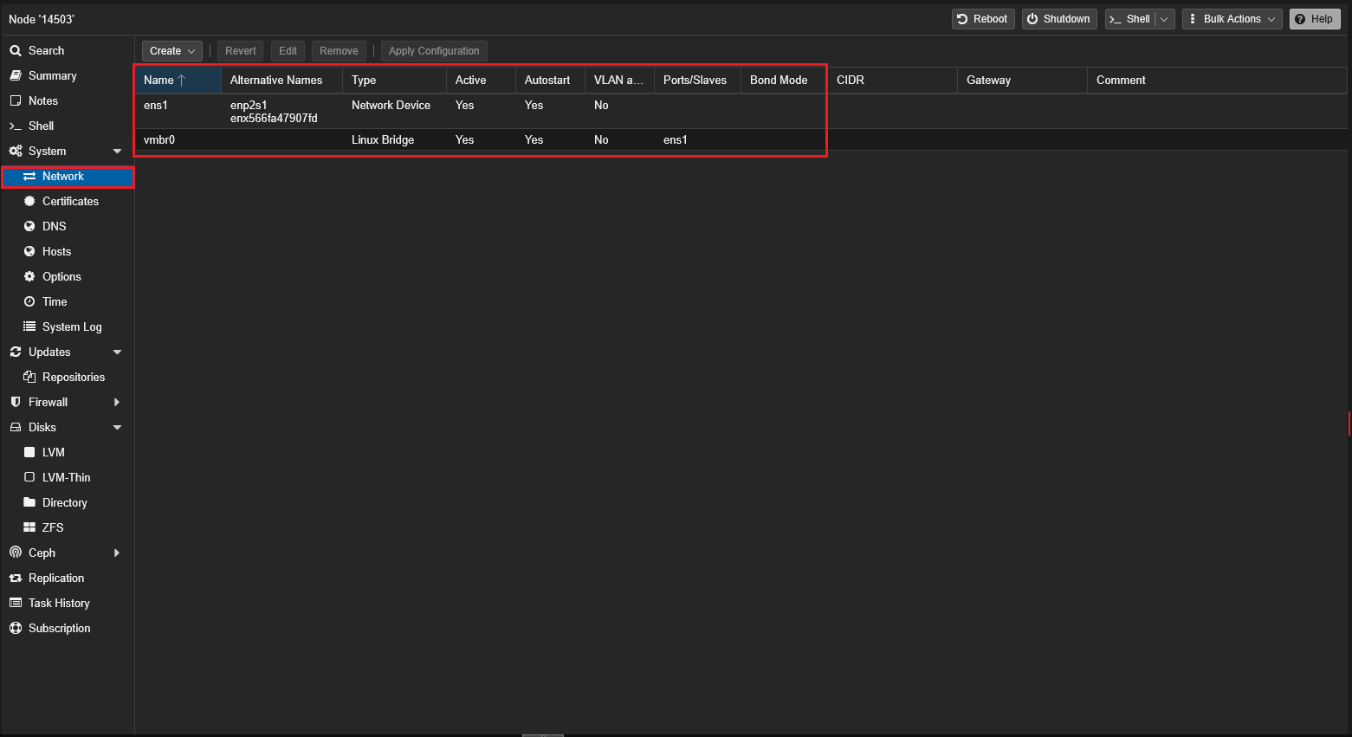Viewport: 1352px width, 737px height.
Task: Click the Repositories icon
Action: tap(29, 377)
